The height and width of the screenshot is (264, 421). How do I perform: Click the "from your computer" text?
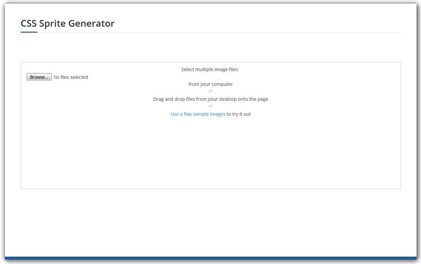[210, 84]
